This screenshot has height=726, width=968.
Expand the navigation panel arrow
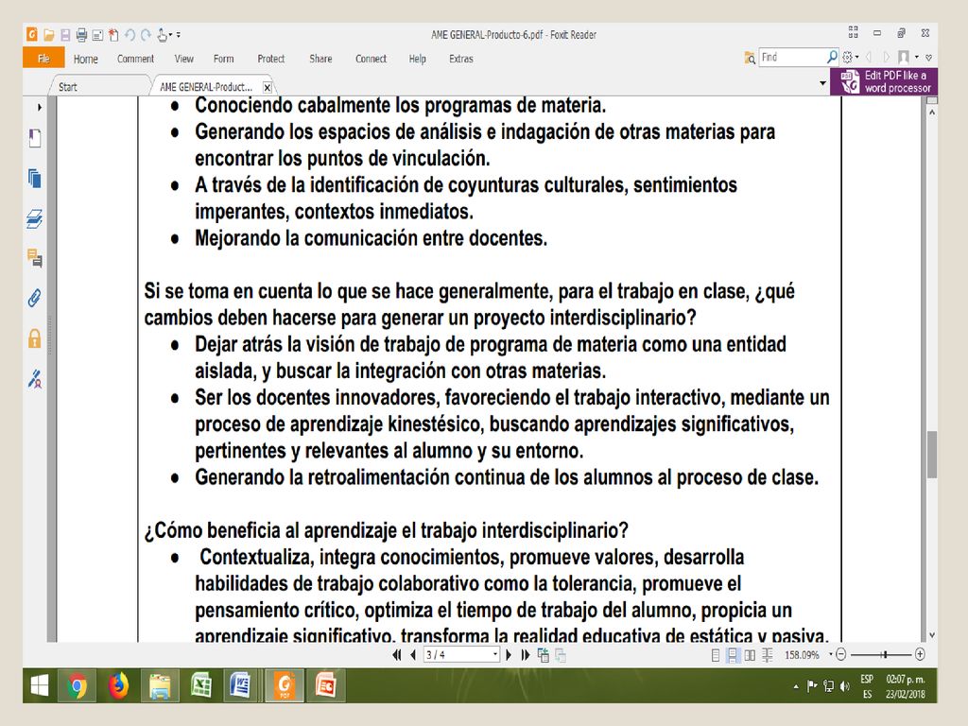tap(40, 108)
